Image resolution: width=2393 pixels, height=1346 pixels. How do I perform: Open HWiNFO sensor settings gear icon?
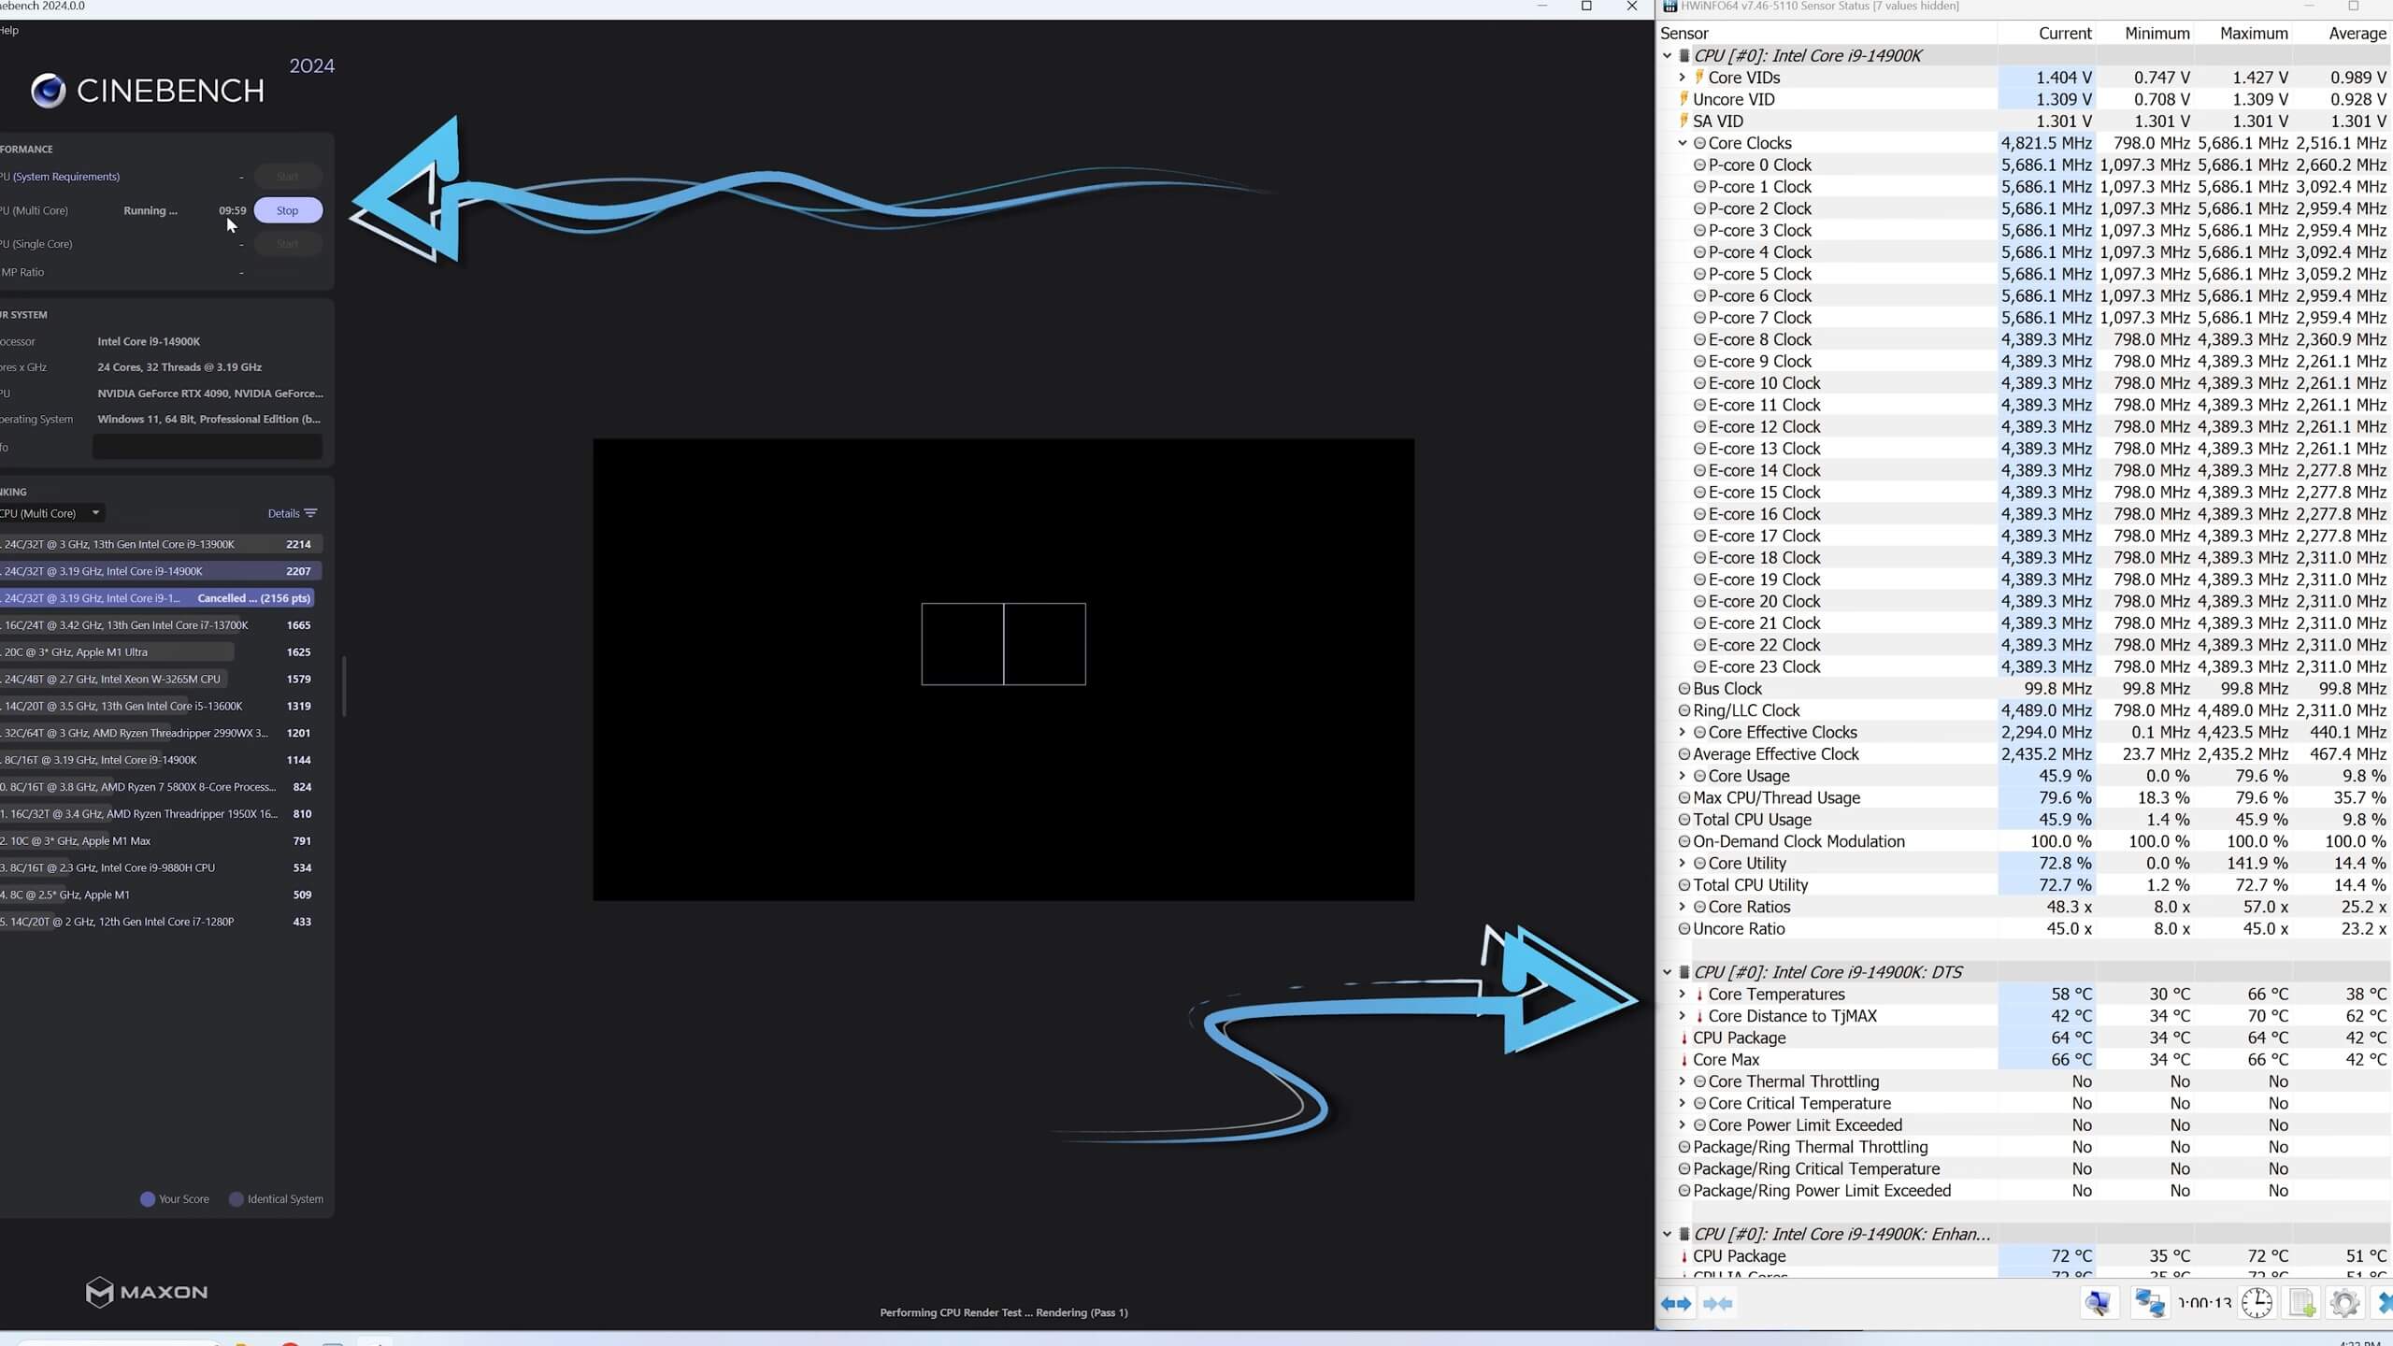tap(2344, 1302)
